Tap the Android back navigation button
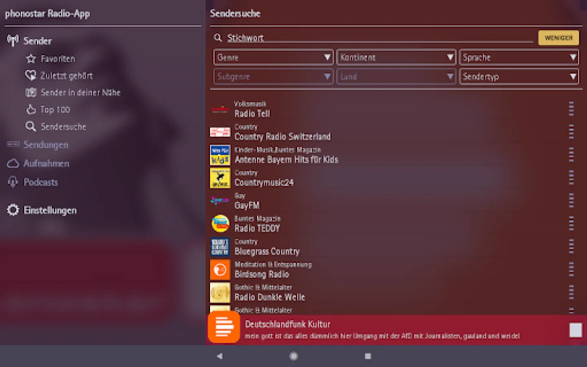Image resolution: width=587 pixels, height=367 pixels. (220, 356)
